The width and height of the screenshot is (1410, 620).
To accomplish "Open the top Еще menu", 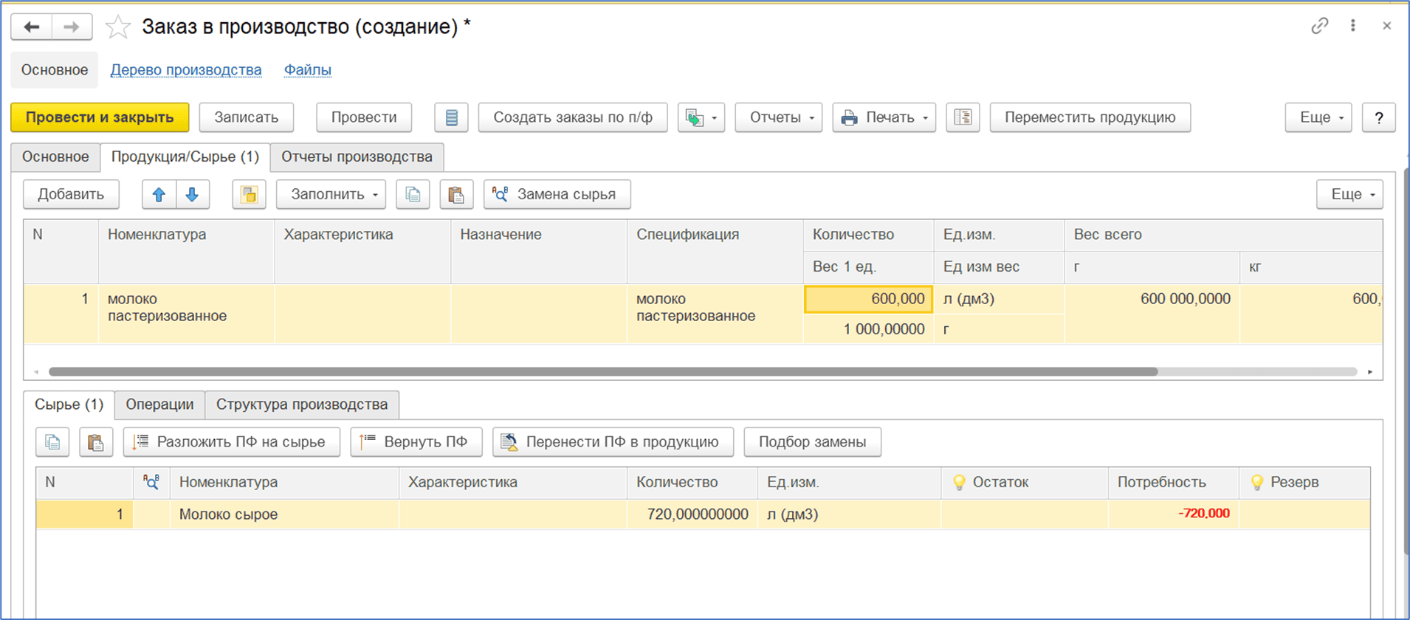I will pos(1318,117).
